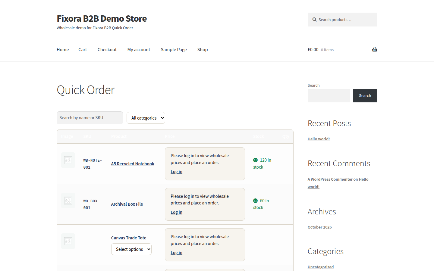Viewport: 434px width, 271px height.
Task: Click the green smiley stock icon for 60 in stock
Action: [255, 201]
